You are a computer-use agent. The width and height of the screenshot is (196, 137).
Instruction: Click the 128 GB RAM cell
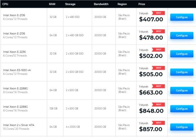(53, 109)
